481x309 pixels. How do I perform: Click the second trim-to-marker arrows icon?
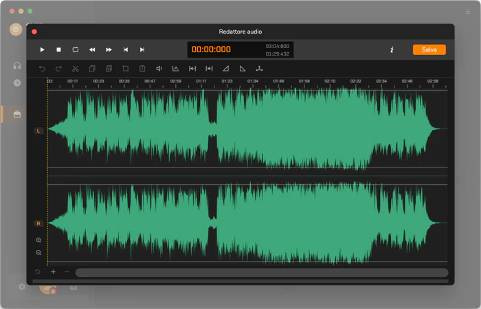[209, 69]
